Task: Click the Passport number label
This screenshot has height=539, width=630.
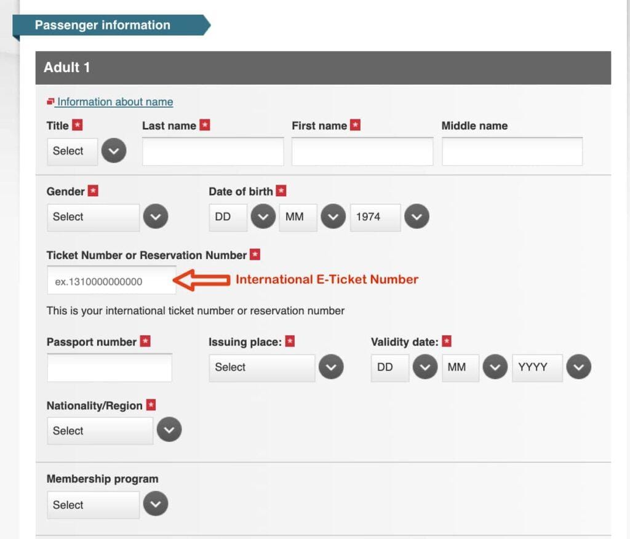Action: pyautogui.click(x=92, y=342)
